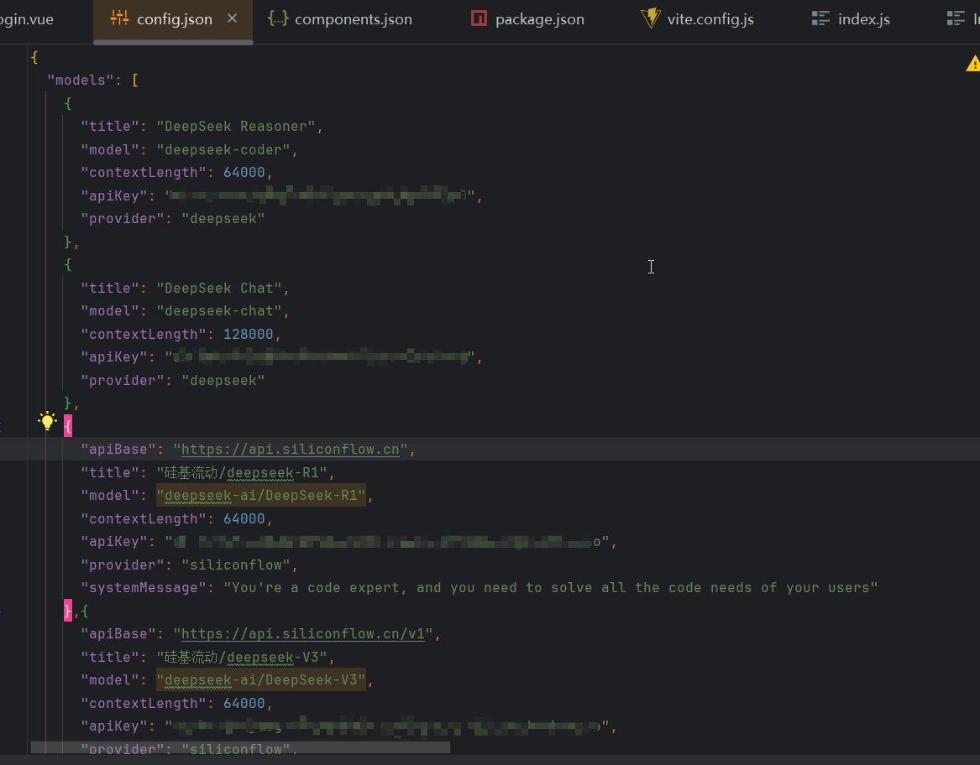Open the index.js tab

click(851, 19)
